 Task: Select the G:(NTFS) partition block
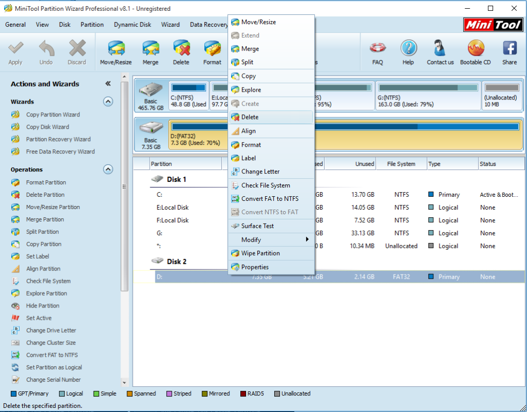click(x=428, y=96)
